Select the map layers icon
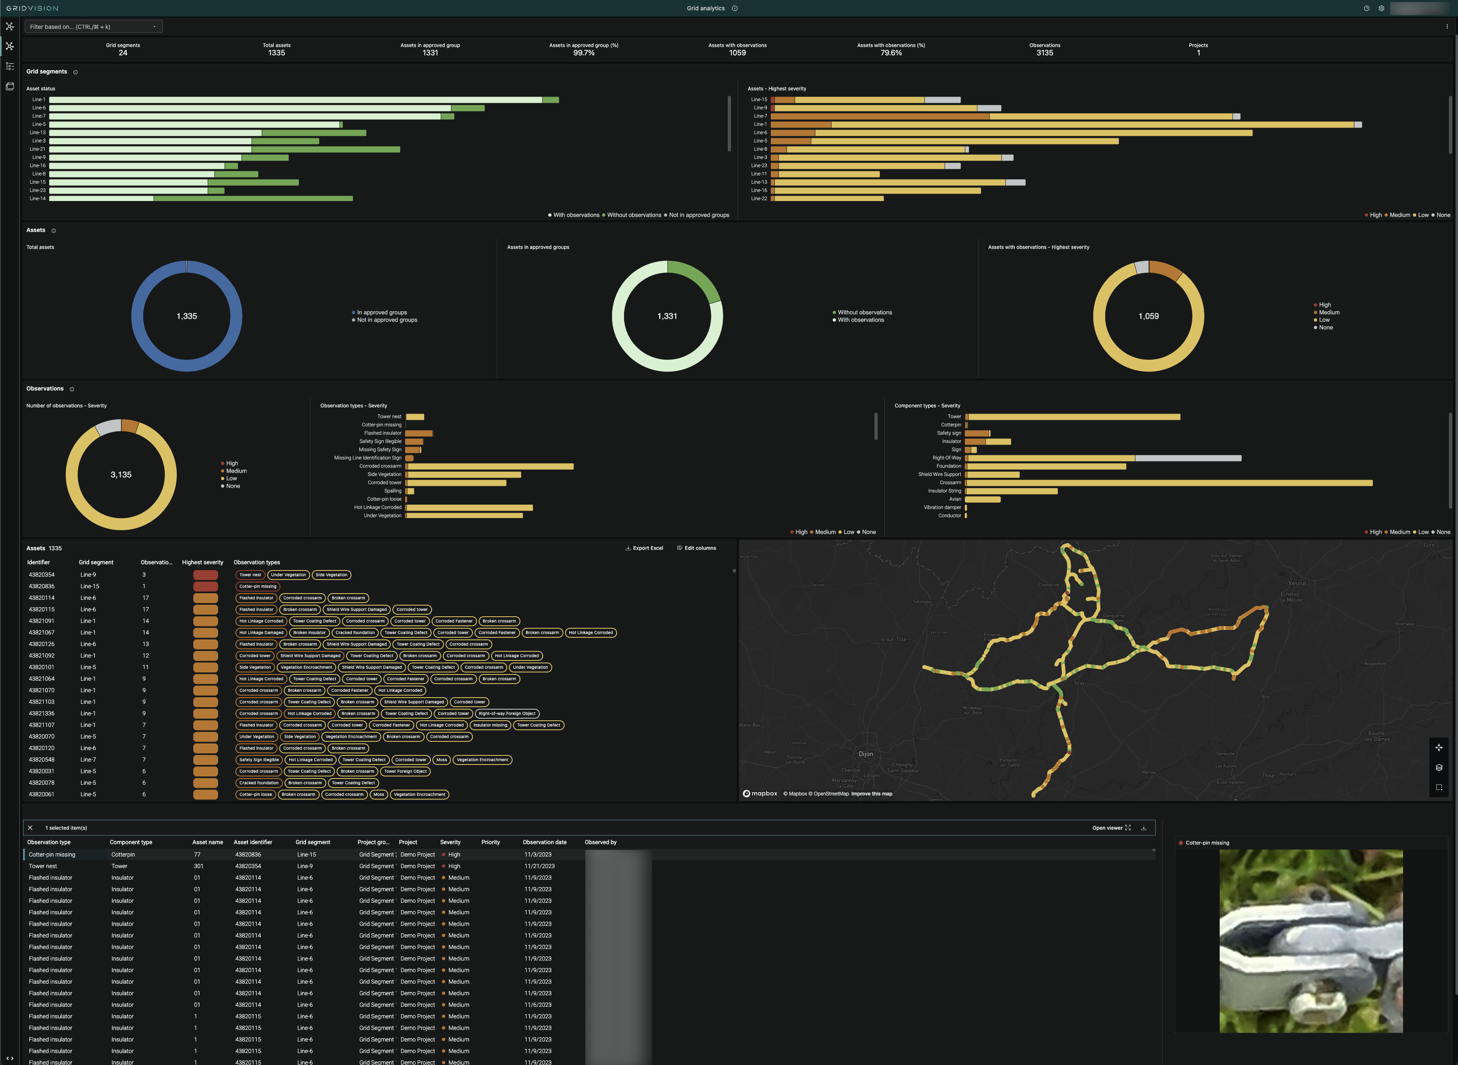The height and width of the screenshot is (1065, 1458). coord(1439,767)
